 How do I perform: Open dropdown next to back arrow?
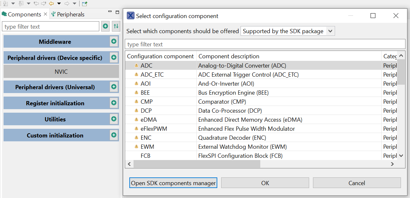coord(59,4)
